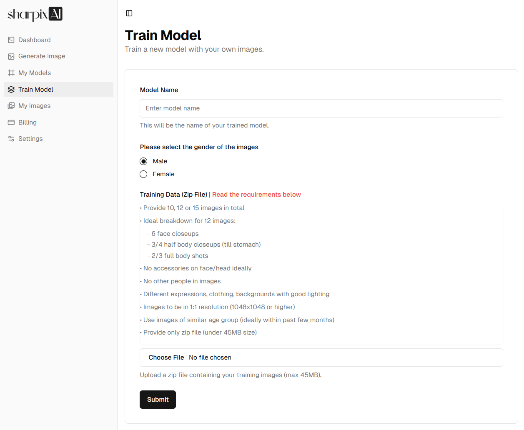Open the My Models page

tap(35, 73)
